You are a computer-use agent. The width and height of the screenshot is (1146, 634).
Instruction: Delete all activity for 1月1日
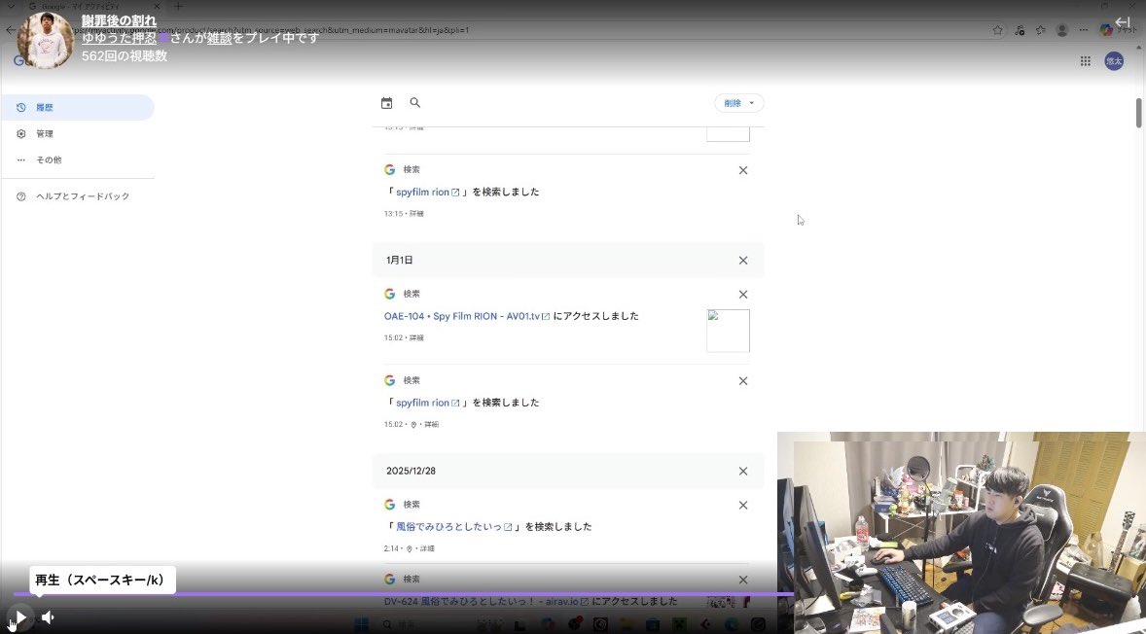coord(743,260)
